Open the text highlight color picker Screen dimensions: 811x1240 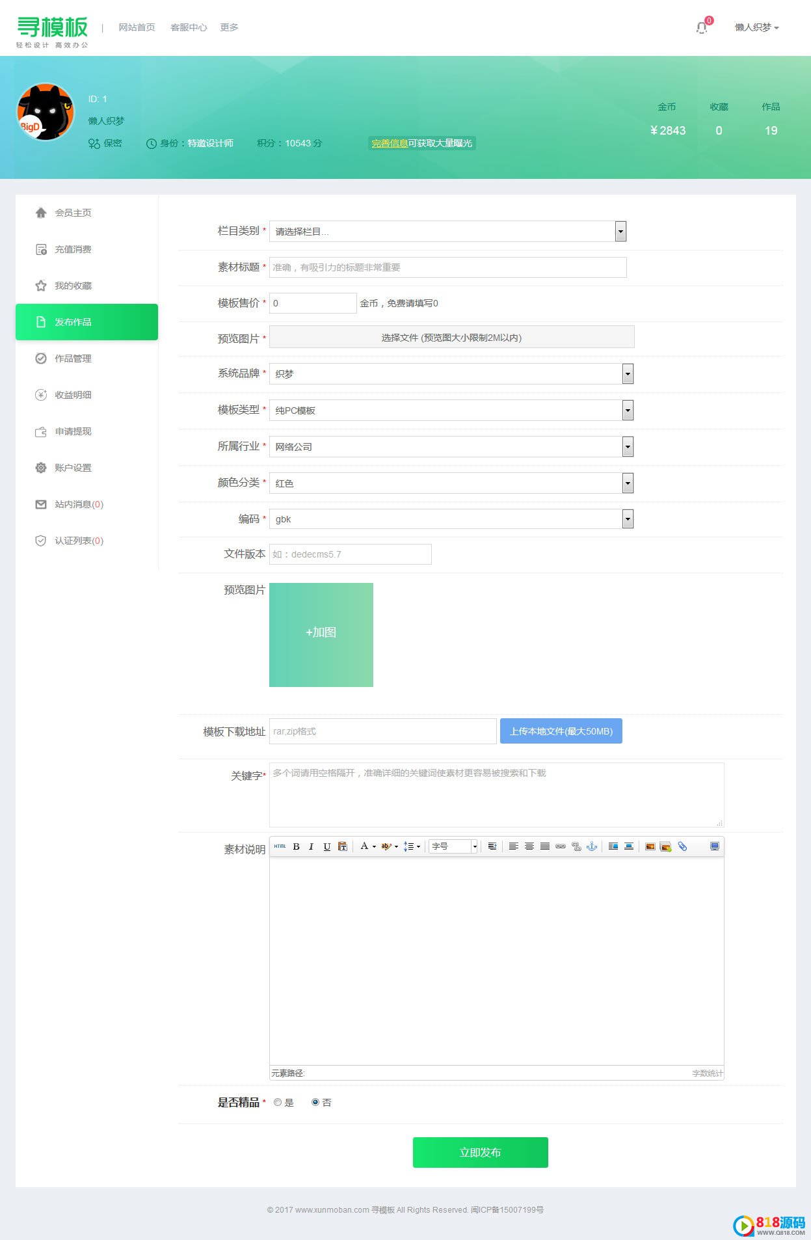[x=390, y=846]
